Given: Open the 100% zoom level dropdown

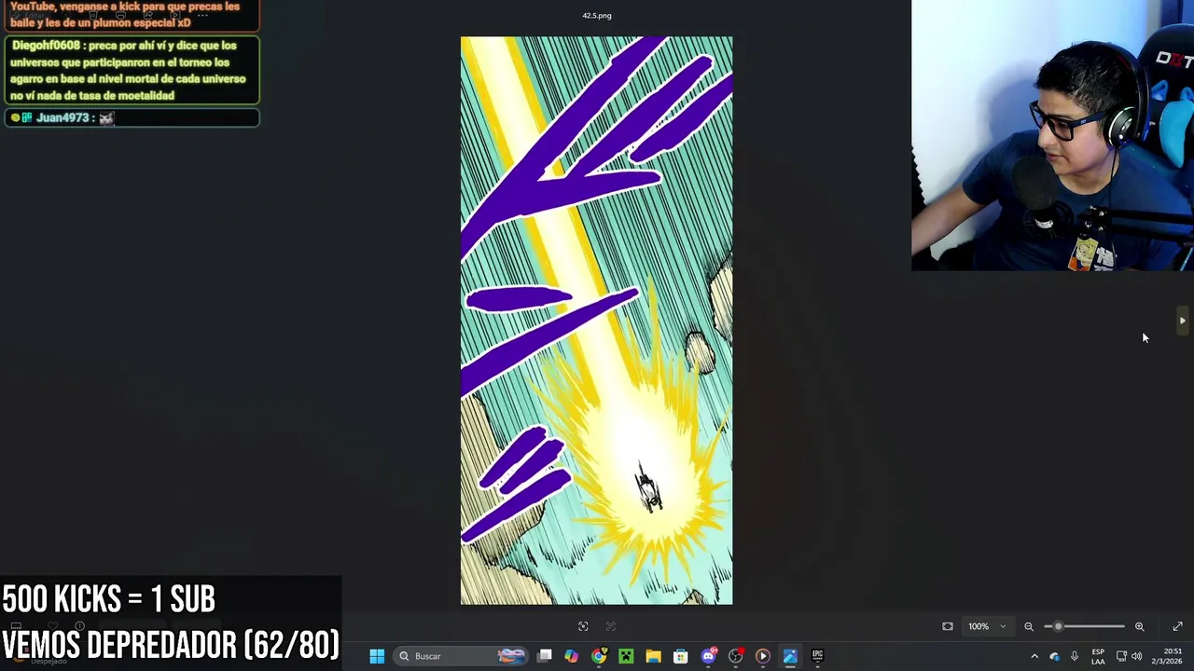Looking at the screenshot, I should (987, 626).
